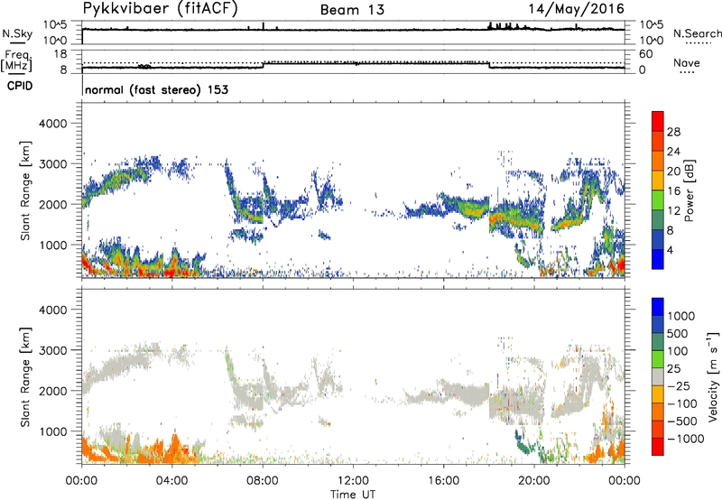Click the '08:00' time axis label

[x=263, y=481]
